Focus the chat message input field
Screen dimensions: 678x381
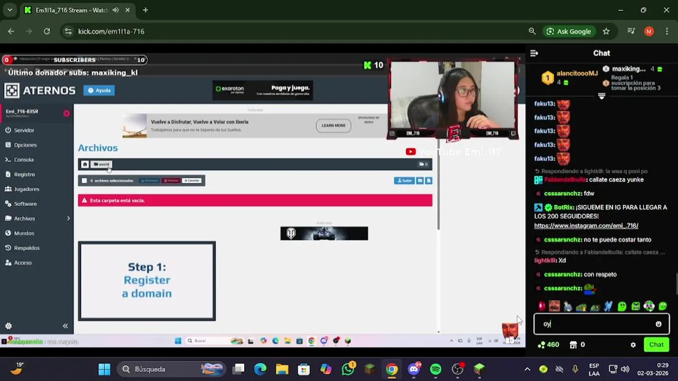coord(601,324)
